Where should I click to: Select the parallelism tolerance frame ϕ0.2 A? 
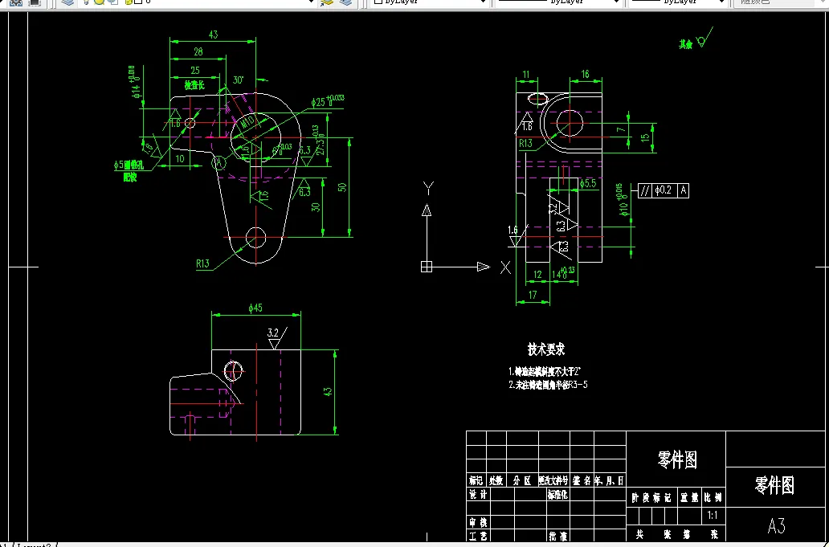(664, 190)
